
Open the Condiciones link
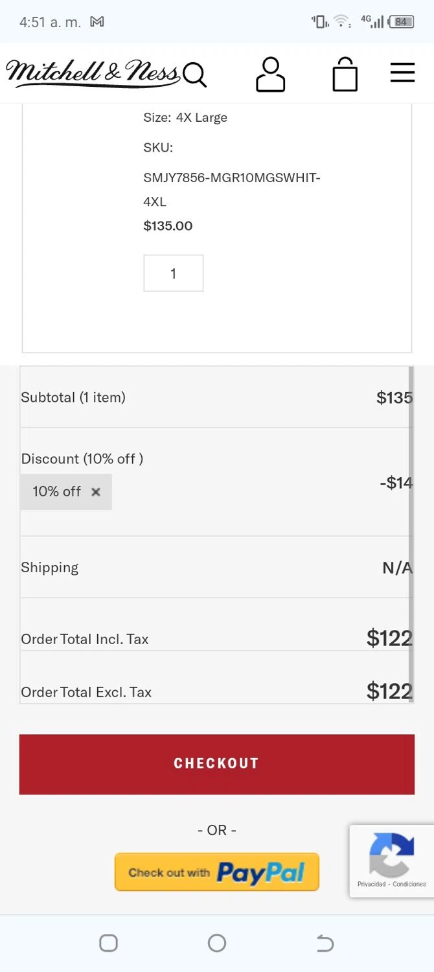409,884
